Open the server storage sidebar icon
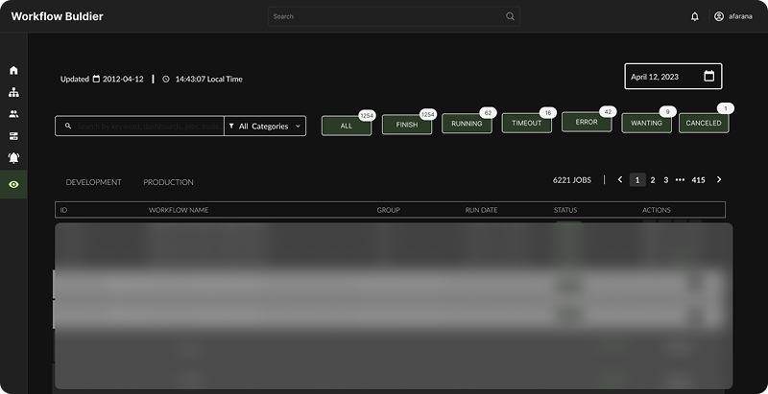This screenshot has width=768, height=394. click(13, 136)
